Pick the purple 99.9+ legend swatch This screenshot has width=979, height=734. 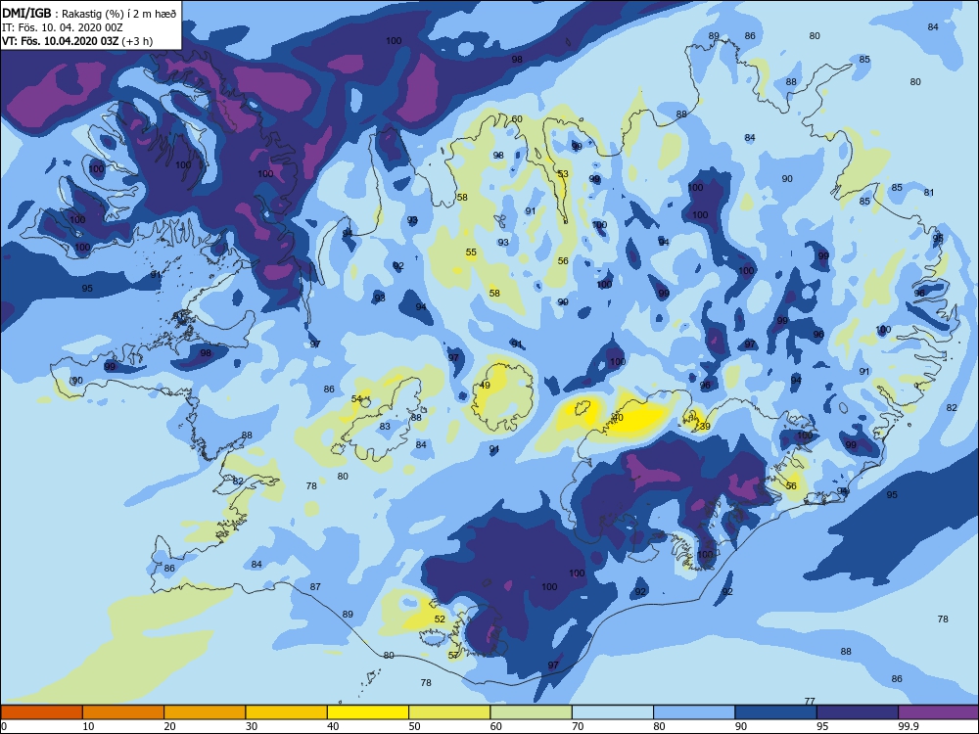point(939,712)
